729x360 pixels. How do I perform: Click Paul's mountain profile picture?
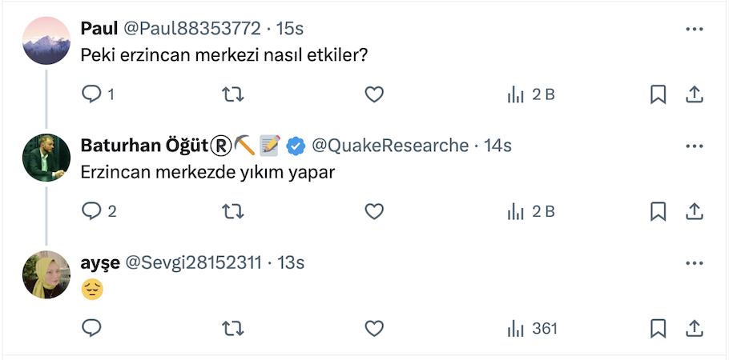click(x=46, y=41)
